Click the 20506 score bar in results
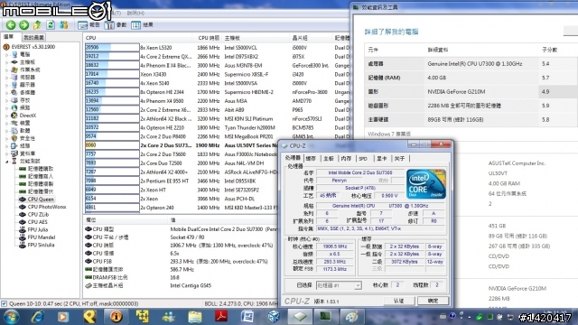578x325 pixels. click(x=112, y=48)
